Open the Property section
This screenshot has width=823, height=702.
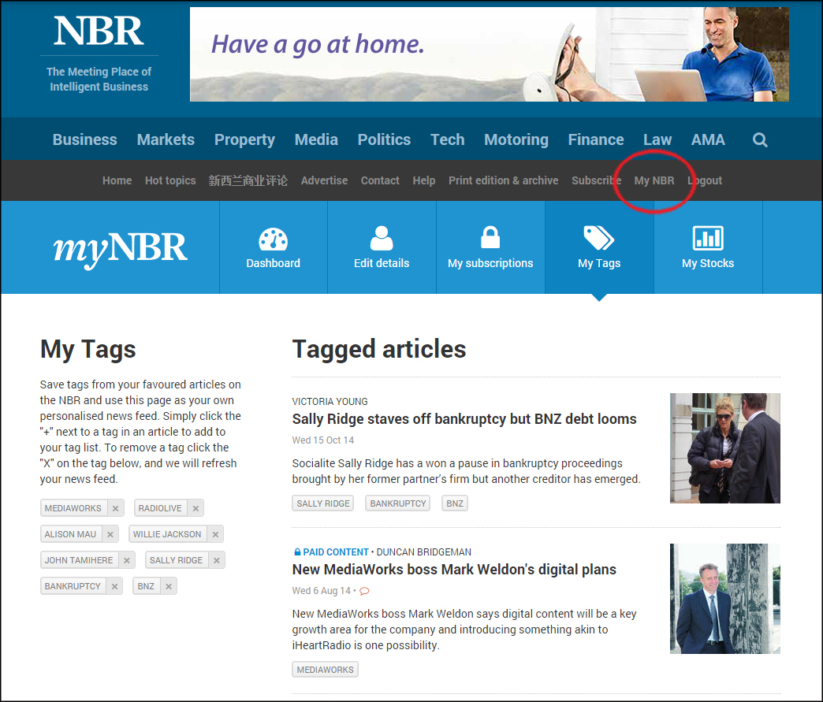(244, 139)
